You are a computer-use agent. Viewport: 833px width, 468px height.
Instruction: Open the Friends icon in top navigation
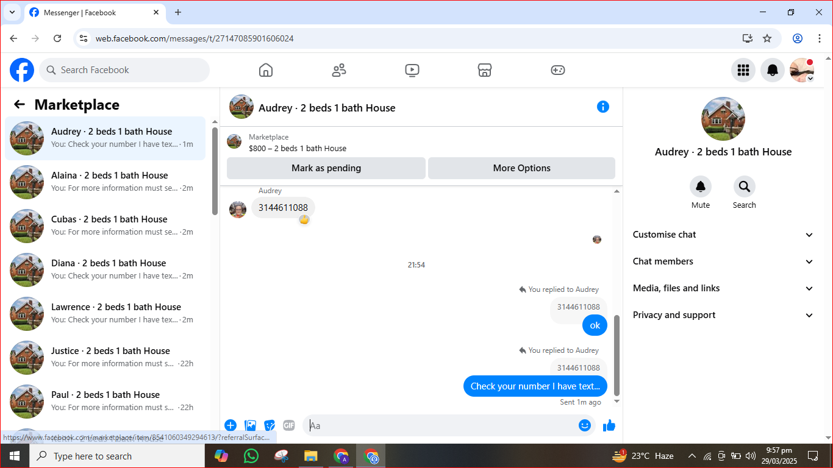pyautogui.click(x=339, y=70)
